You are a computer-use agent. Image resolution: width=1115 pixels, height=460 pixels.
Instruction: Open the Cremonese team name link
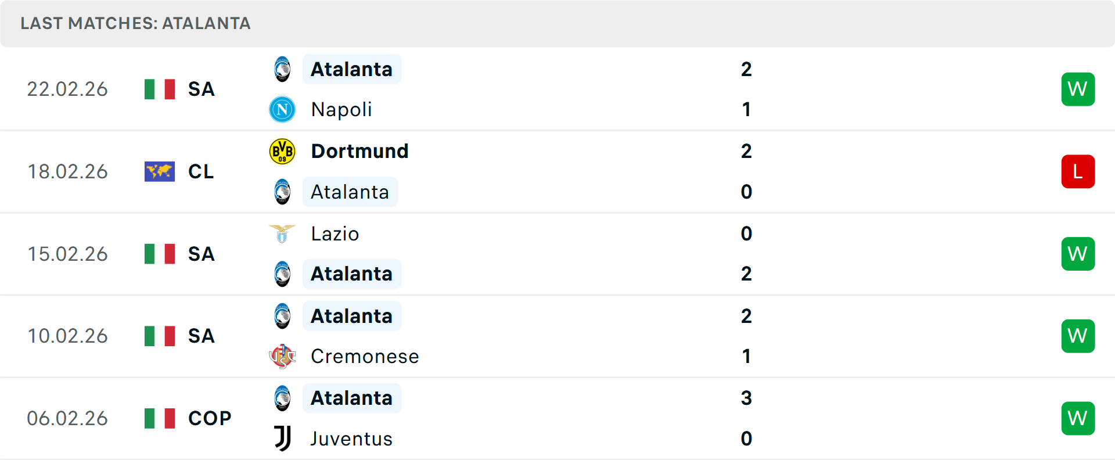(x=365, y=356)
